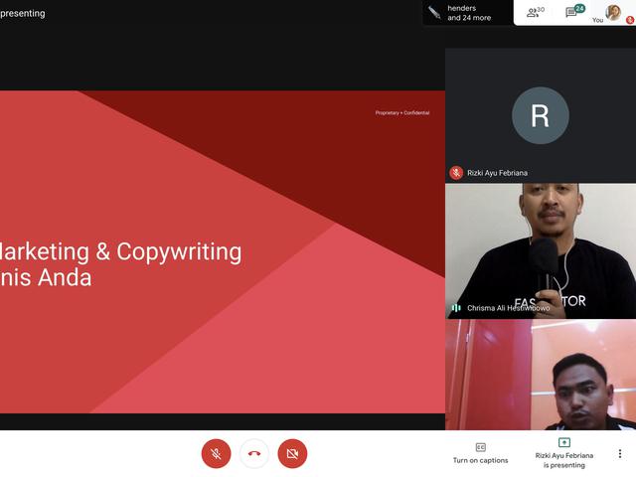Click the pen icon in the chat notification
The image size is (636, 477).
click(x=434, y=13)
